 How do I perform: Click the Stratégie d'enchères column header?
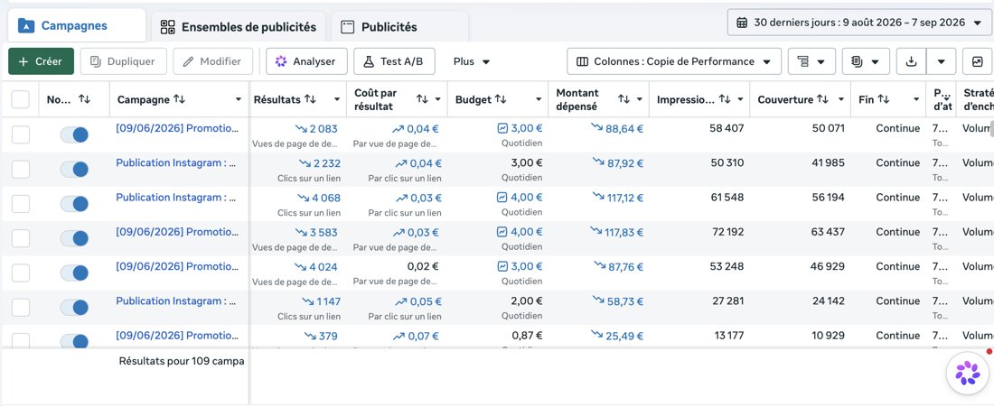[978, 99]
